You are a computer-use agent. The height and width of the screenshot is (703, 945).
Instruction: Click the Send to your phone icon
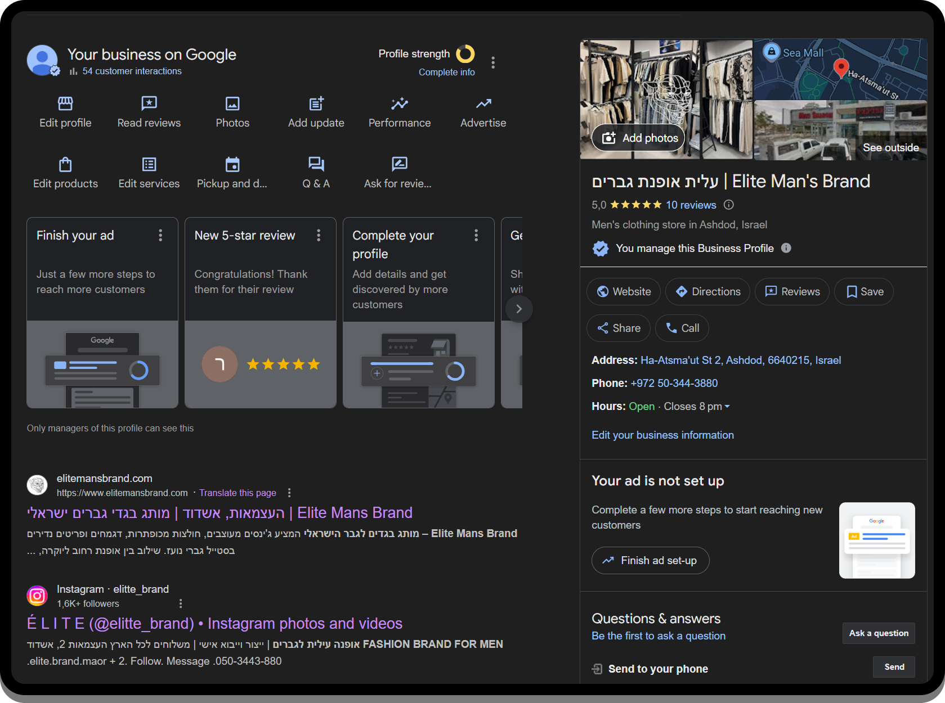pos(597,669)
